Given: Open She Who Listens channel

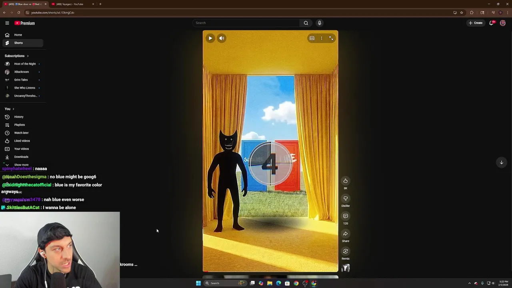Looking at the screenshot, I should click(23, 88).
